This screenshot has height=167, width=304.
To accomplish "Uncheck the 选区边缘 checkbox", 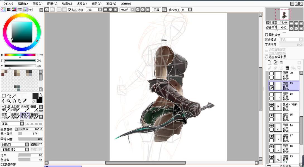I will click(x=70, y=10).
